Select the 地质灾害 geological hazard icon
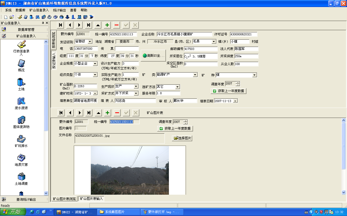The image size is (347, 216). [21, 158]
